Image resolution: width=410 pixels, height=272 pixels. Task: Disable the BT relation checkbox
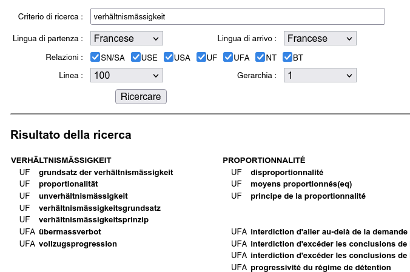pos(287,58)
